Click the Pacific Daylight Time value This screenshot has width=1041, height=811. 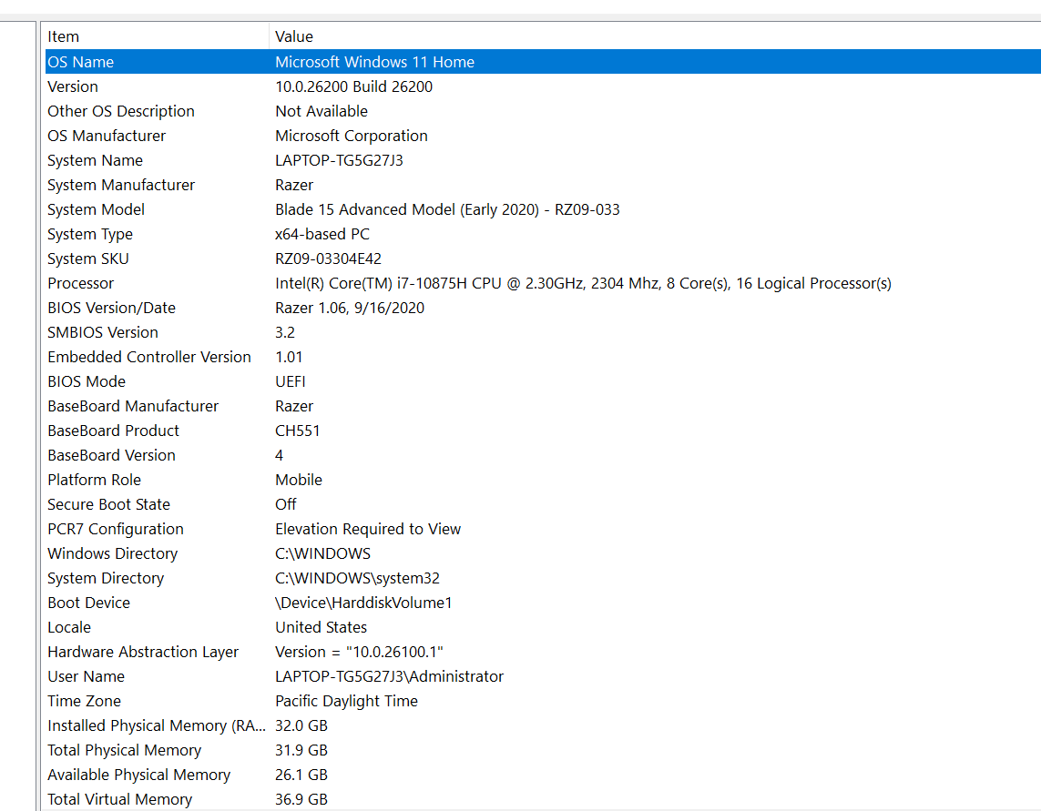tap(347, 700)
